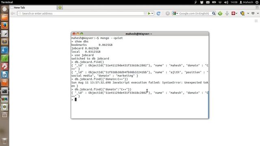Open the Wi-Fi network menu
This screenshot has width=260, height=146.
click(220, 2)
